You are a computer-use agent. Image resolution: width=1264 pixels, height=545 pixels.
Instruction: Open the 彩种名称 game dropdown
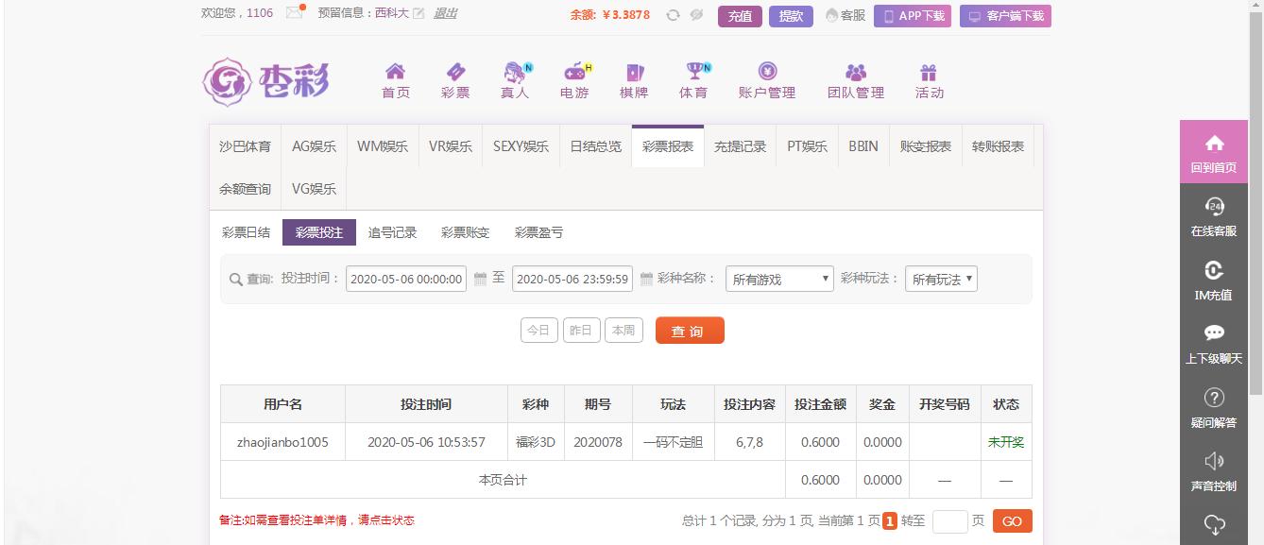pyautogui.click(x=778, y=278)
